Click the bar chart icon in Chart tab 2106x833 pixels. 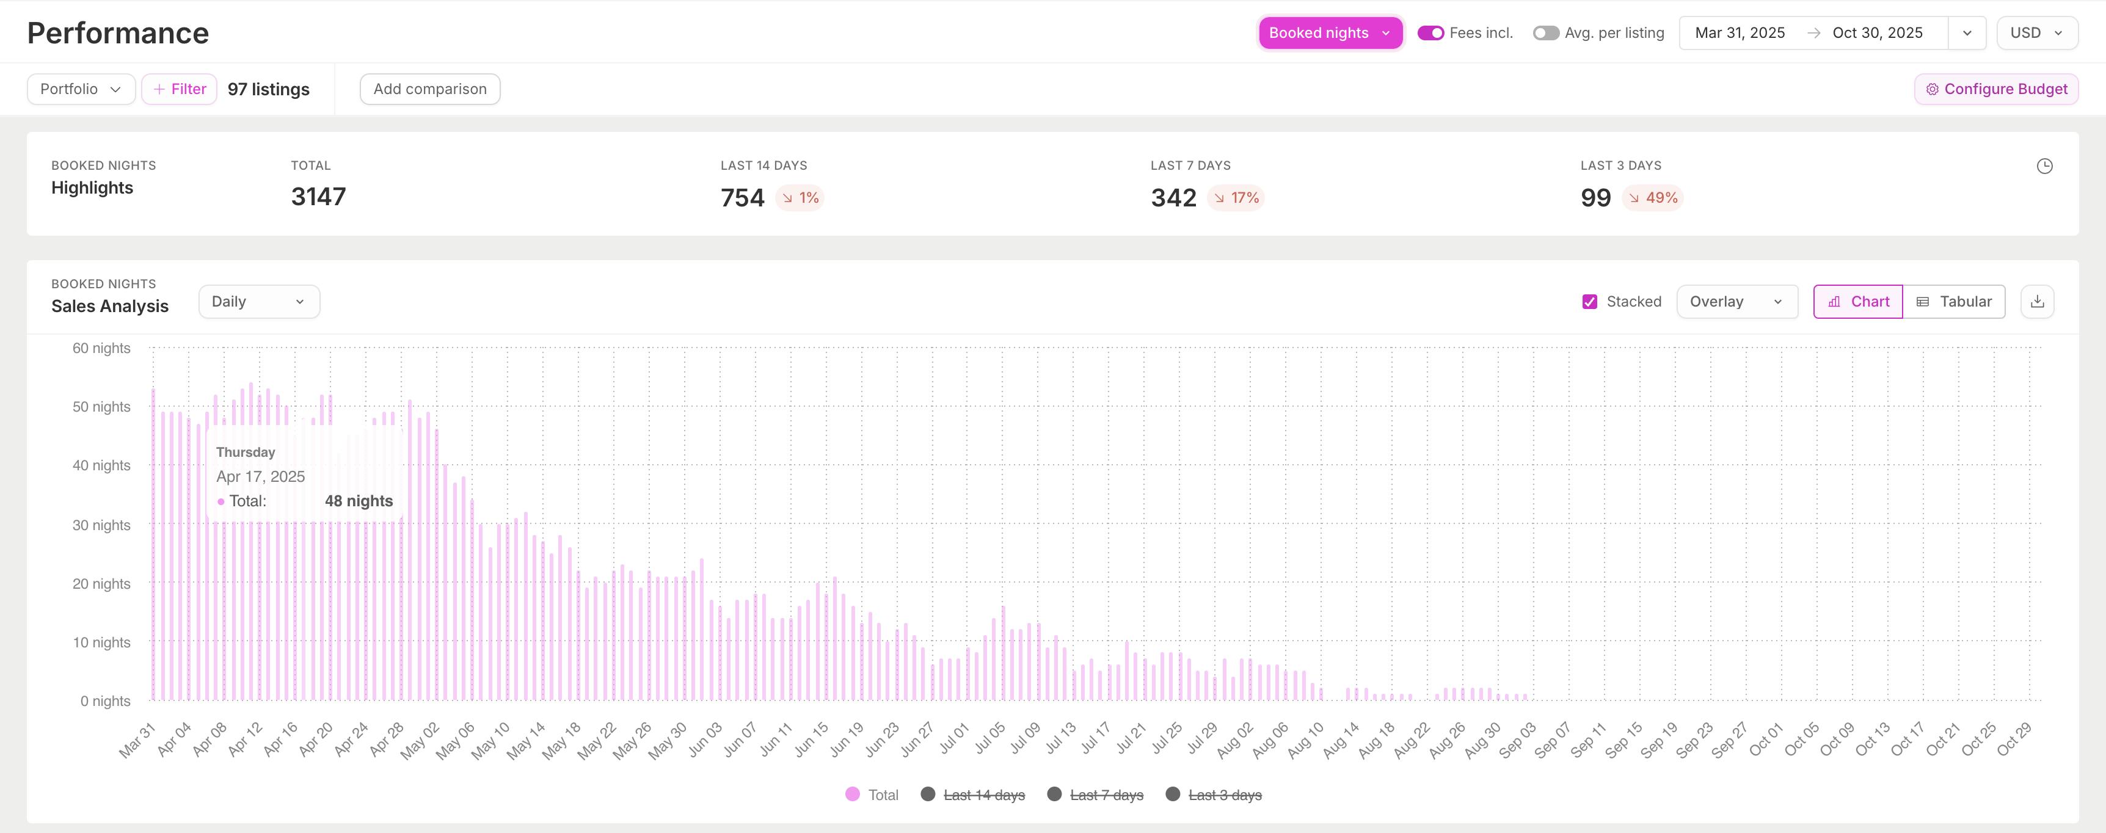click(x=1835, y=302)
